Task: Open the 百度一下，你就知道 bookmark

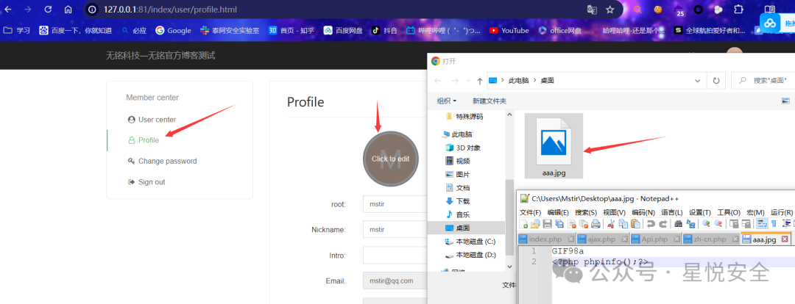Action: coord(76,30)
